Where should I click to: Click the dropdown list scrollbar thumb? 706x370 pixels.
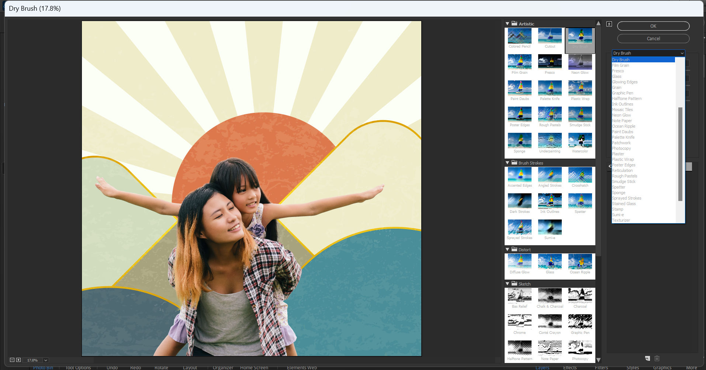[x=680, y=154]
